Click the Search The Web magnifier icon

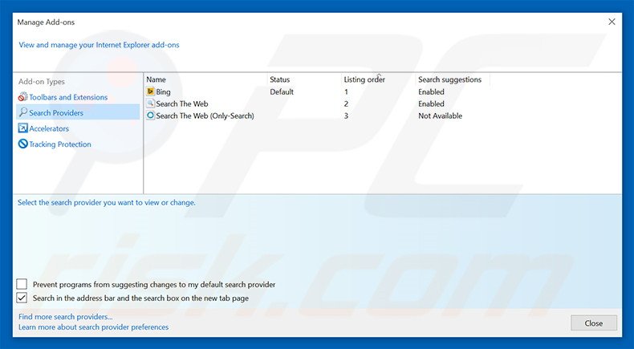[150, 103]
